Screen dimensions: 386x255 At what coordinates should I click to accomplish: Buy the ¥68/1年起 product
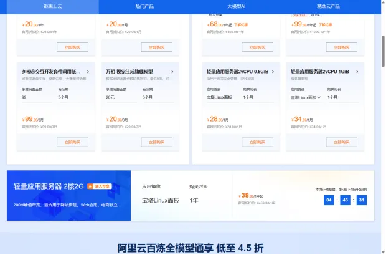[257, 47]
